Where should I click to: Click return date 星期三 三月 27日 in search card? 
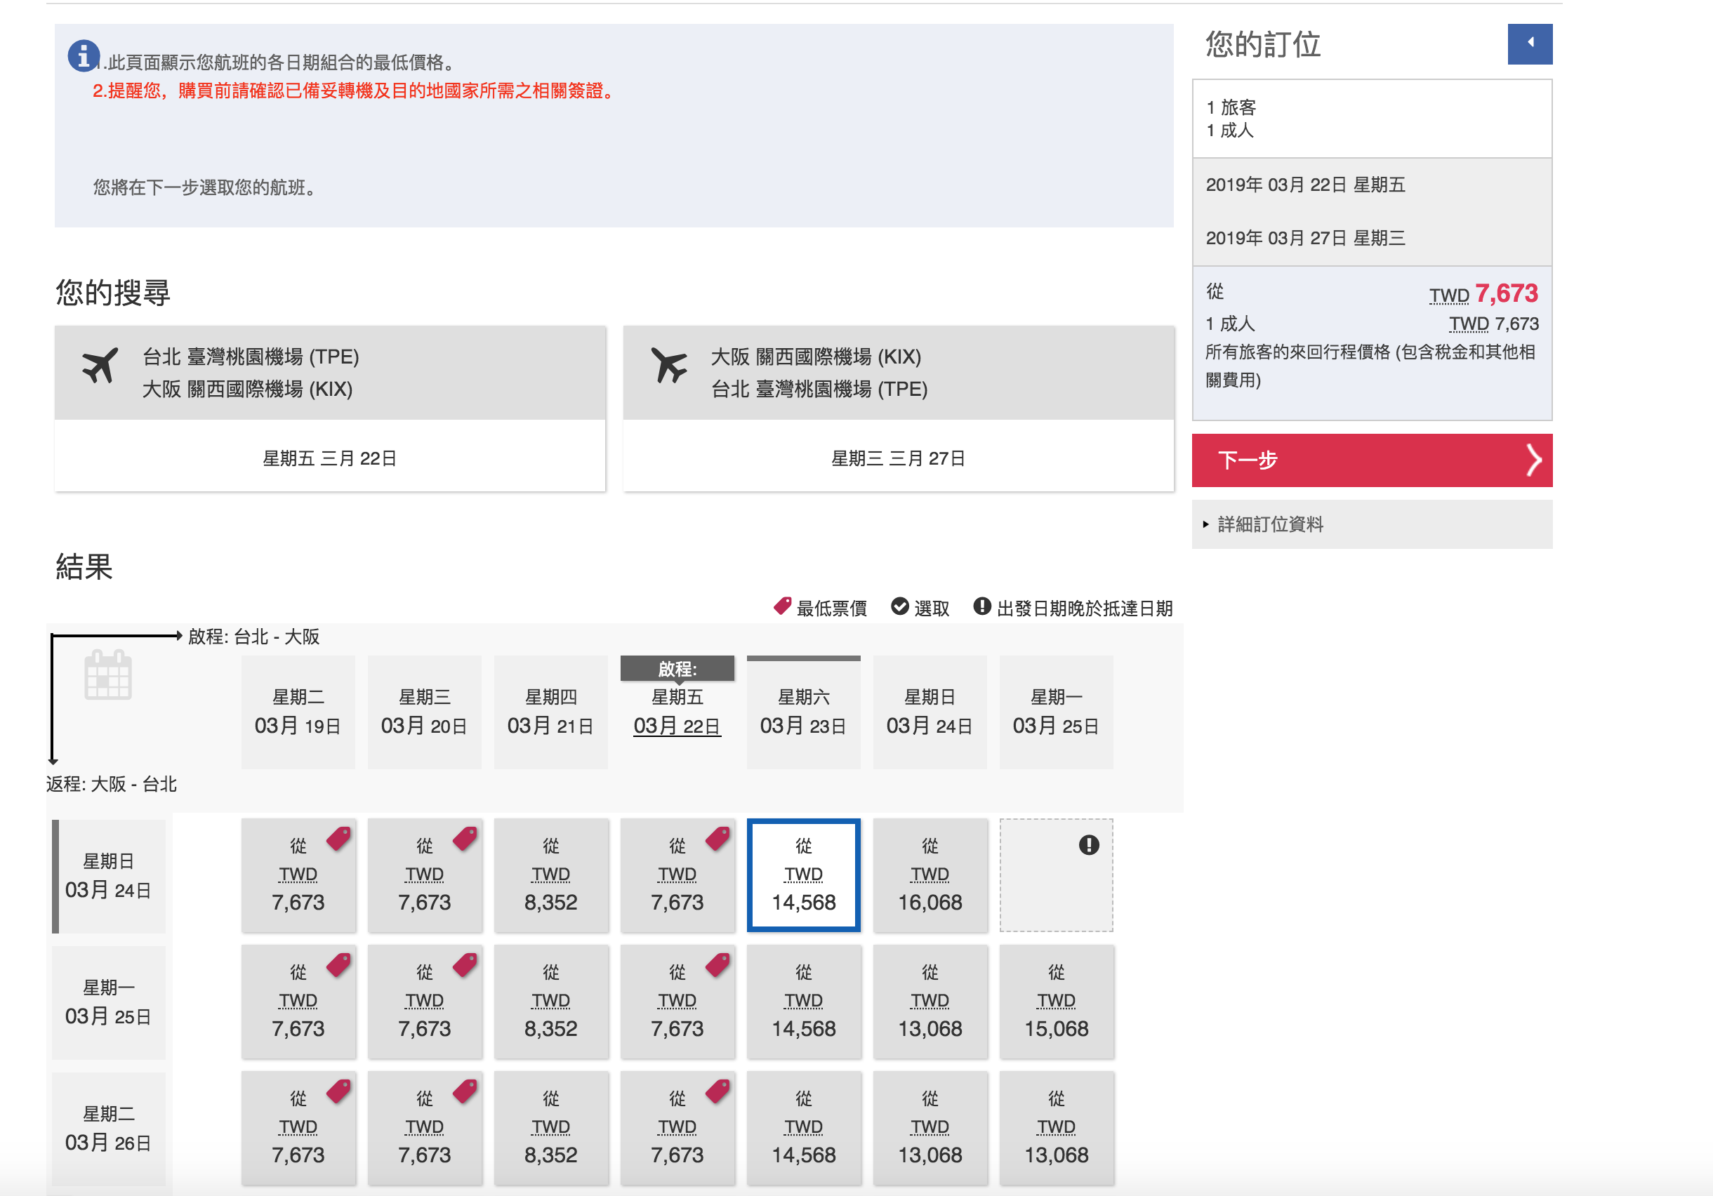click(x=899, y=458)
